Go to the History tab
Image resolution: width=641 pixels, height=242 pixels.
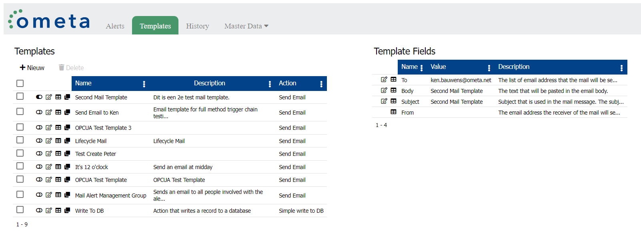pos(198,26)
